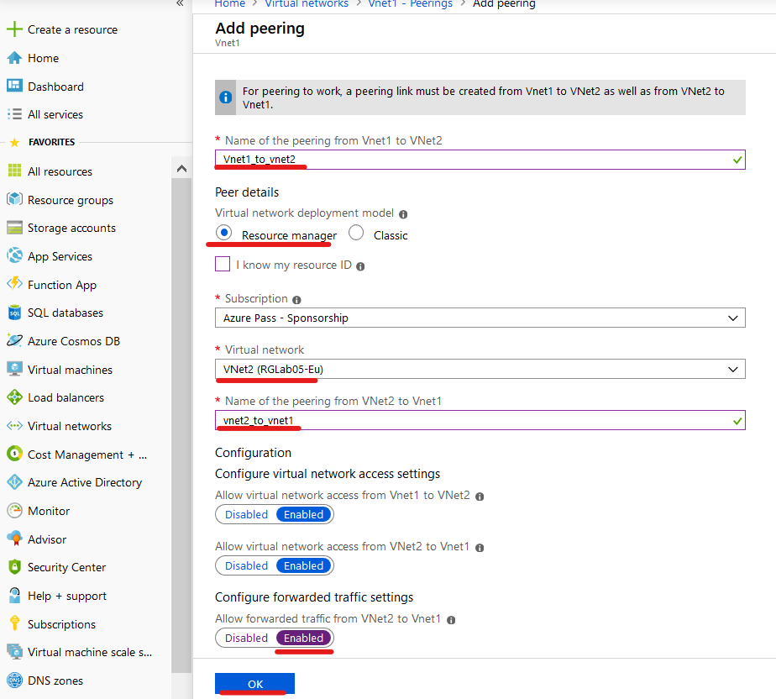This screenshot has width=776, height=699.
Task: Click the vnet2_to_vnet1 peering name field
Action: (480, 420)
